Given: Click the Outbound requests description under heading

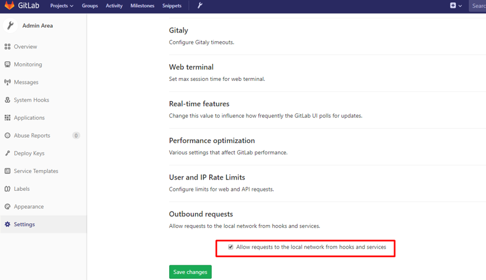Looking at the screenshot, I should pos(245,226).
